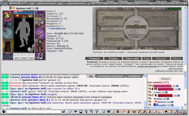
Task: Click Обновить to refresh player list
Action: tap(165, 79)
